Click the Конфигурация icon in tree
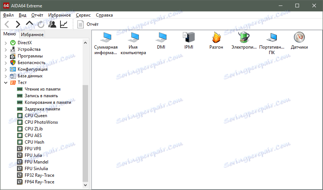 [x=13, y=69]
